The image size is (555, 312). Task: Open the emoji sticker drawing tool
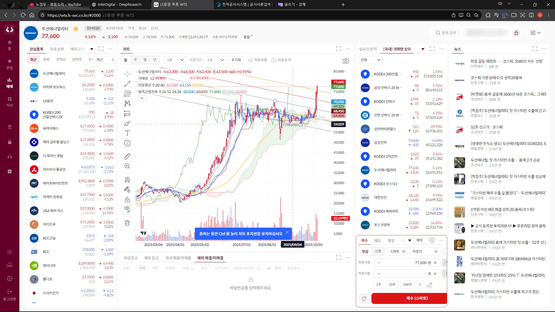click(x=127, y=143)
